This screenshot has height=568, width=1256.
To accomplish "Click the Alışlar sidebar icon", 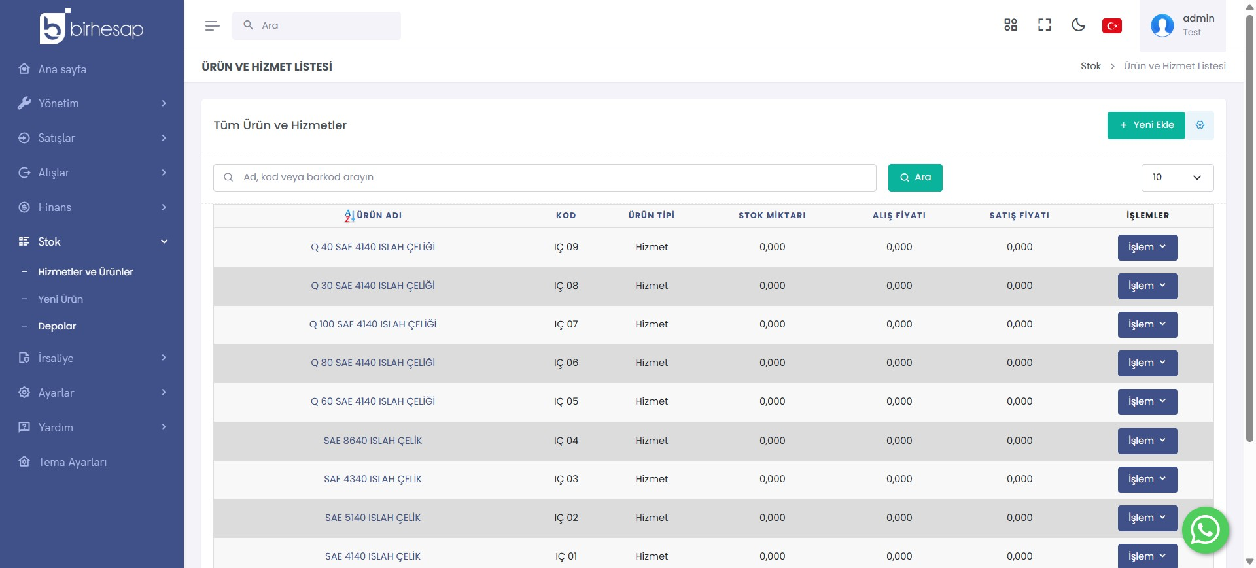I will click(x=24, y=172).
